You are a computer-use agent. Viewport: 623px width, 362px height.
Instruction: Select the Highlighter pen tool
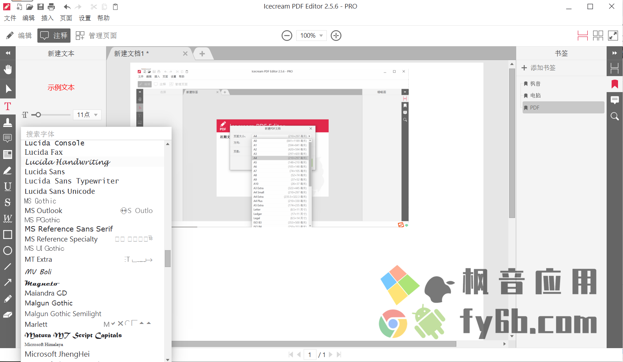8,171
